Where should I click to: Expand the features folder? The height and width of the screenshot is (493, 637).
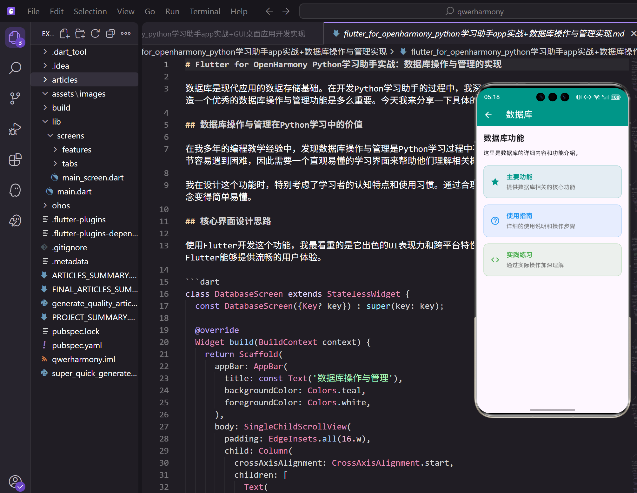coord(76,150)
